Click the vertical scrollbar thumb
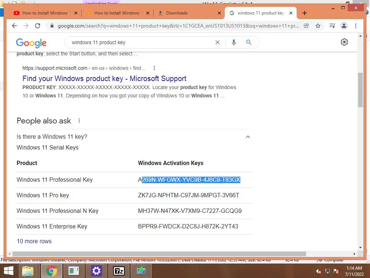The image size is (370, 278). click(360, 90)
